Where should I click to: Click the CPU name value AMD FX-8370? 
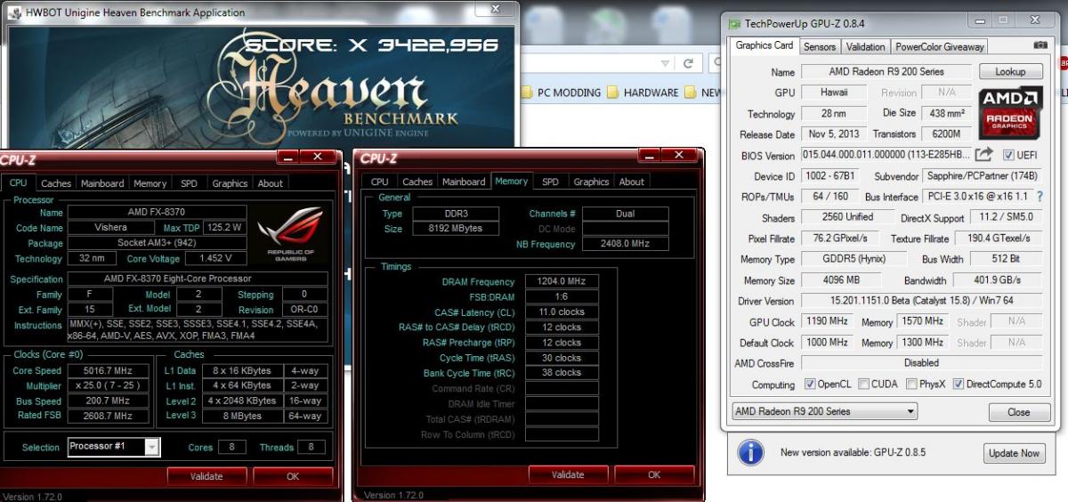click(157, 213)
